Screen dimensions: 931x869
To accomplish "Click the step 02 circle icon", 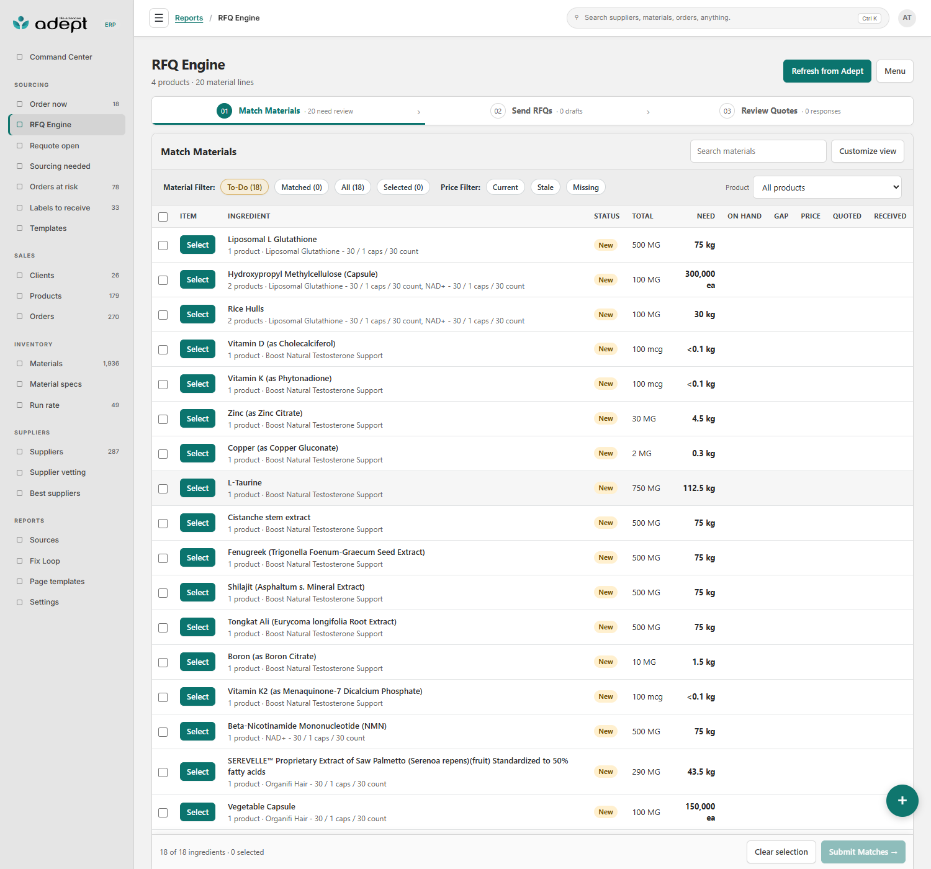I will click(498, 111).
